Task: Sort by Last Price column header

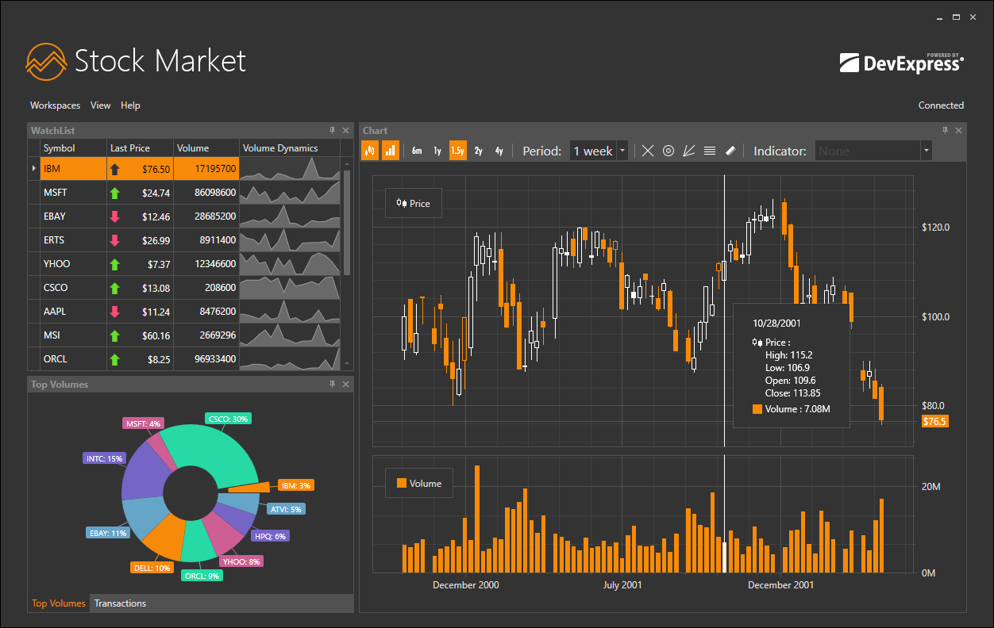Action: 140,148
